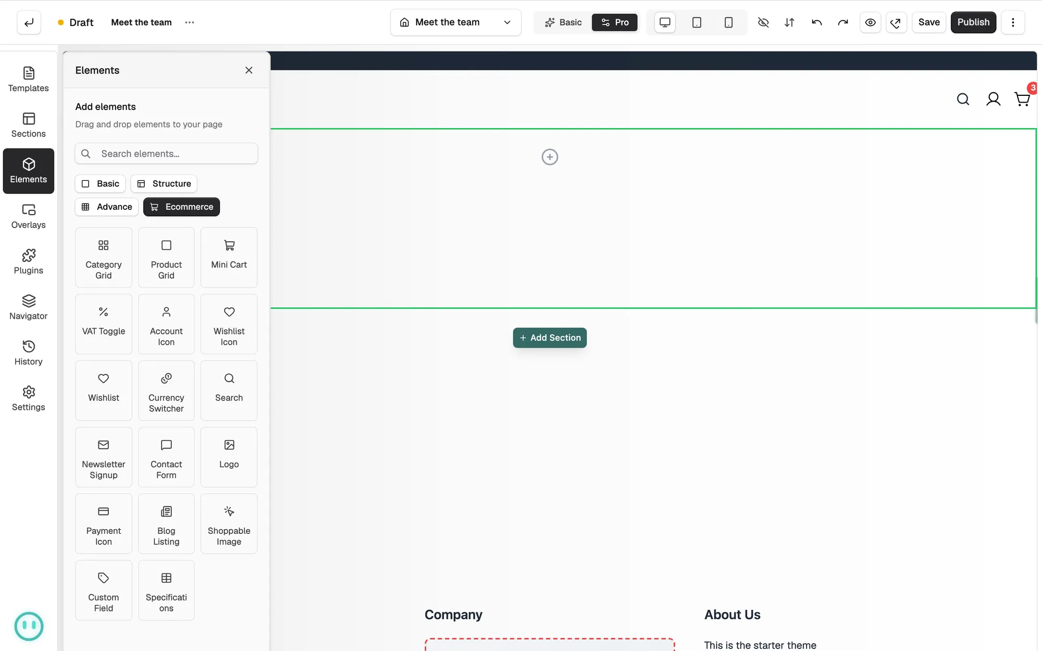The height and width of the screenshot is (651, 1042).
Task: Switch to mobile preview device
Action: point(729,22)
